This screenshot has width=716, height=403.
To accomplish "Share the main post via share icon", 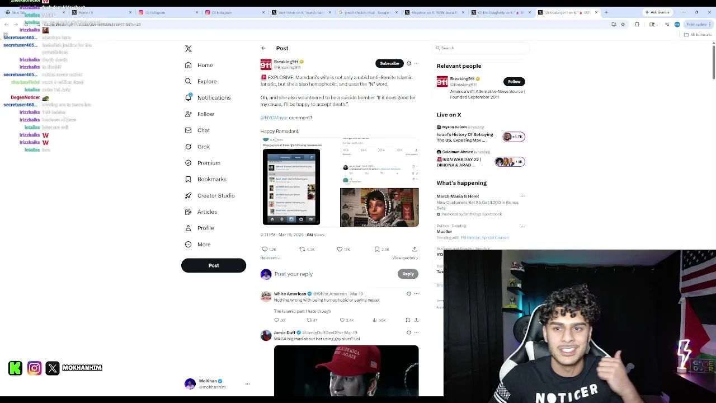I will pyautogui.click(x=414, y=249).
